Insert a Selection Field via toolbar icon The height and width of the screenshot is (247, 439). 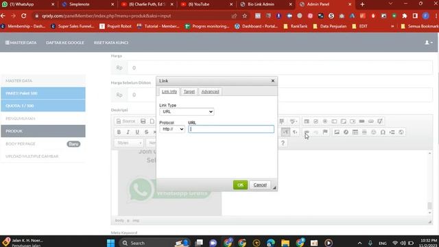[353, 121]
